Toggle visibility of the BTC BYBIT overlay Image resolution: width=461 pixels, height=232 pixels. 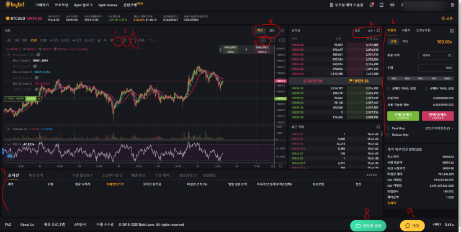point(37,89)
